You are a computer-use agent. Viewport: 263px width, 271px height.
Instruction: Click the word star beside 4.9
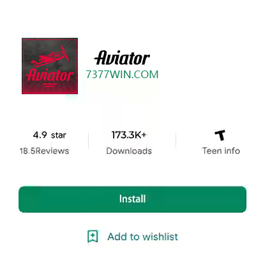pos(59,135)
